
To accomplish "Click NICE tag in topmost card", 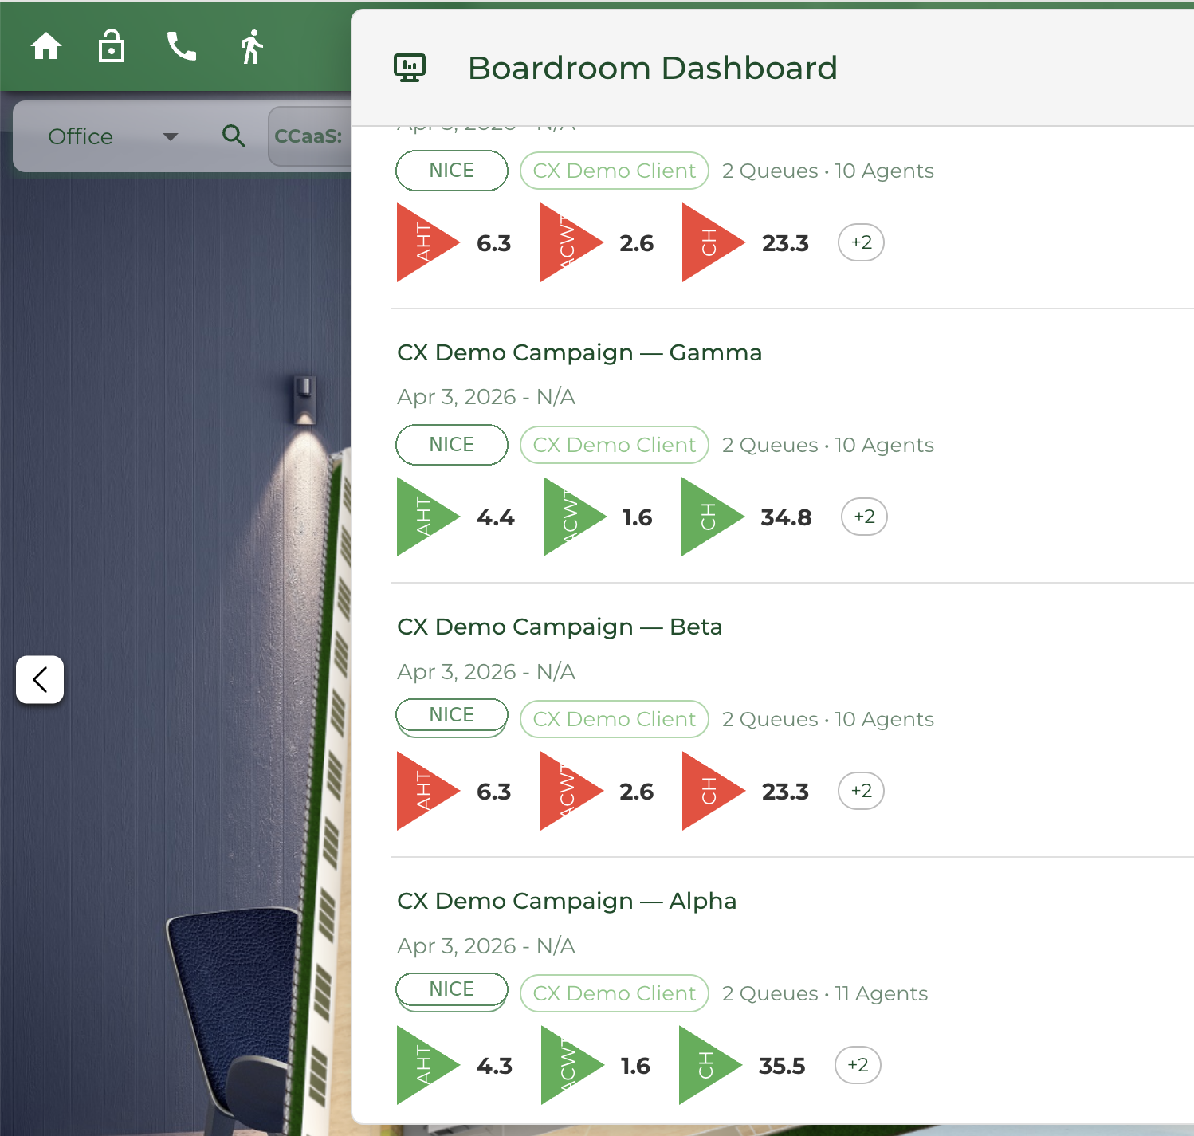I will click(x=452, y=171).
